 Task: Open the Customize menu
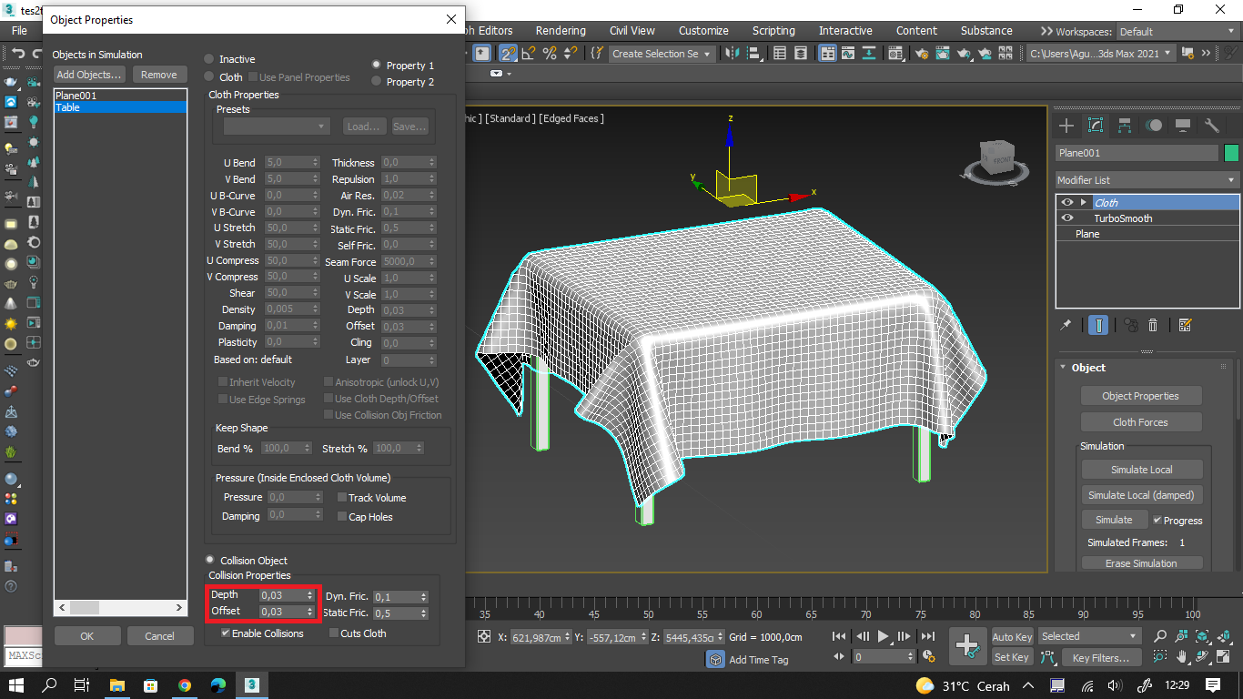point(702,30)
